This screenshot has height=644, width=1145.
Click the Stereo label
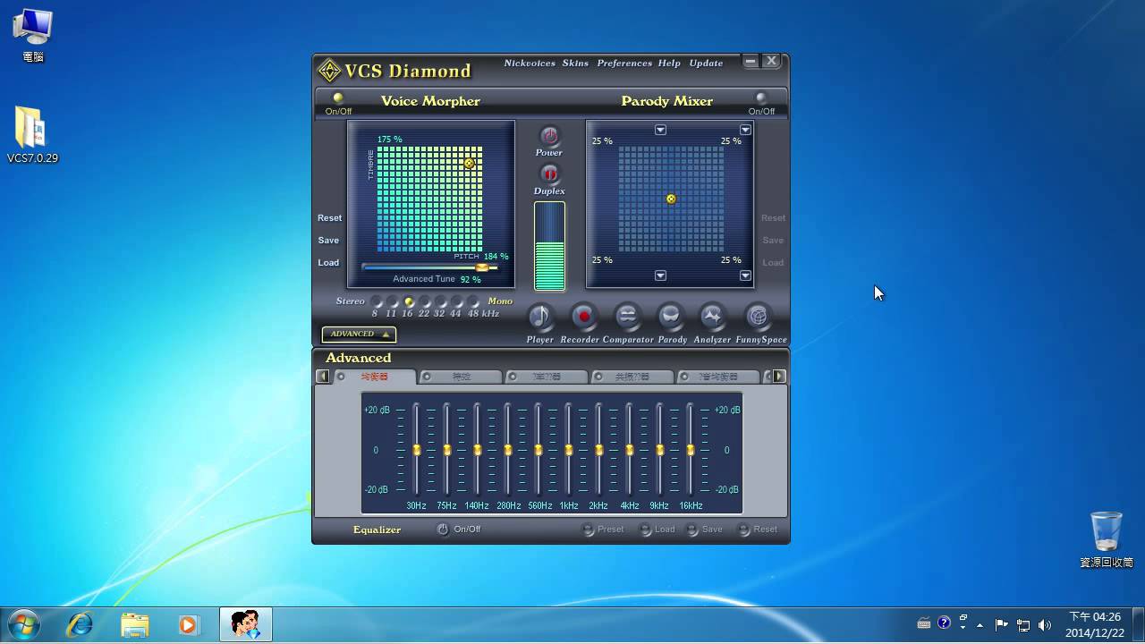(351, 301)
